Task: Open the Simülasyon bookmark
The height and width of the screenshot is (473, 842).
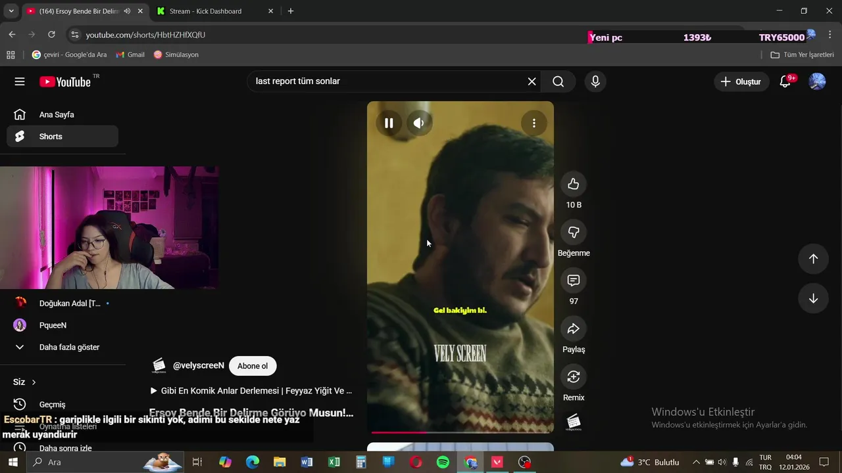Action: (x=176, y=55)
